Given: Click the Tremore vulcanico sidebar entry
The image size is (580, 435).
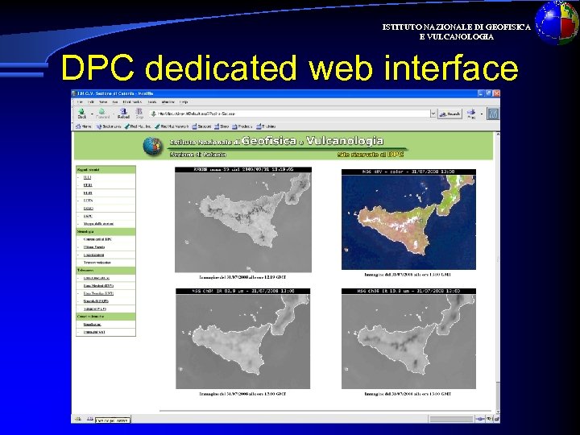Looking at the screenshot, I should tap(97, 263).
